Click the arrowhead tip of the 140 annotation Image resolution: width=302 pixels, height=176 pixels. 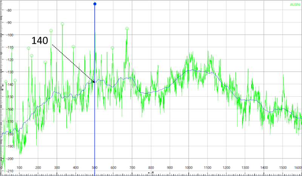(94, 82)
